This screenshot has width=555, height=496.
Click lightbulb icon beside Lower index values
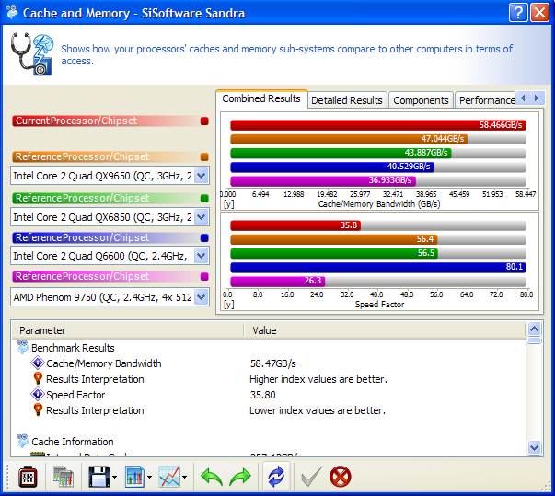click(38, 409)
